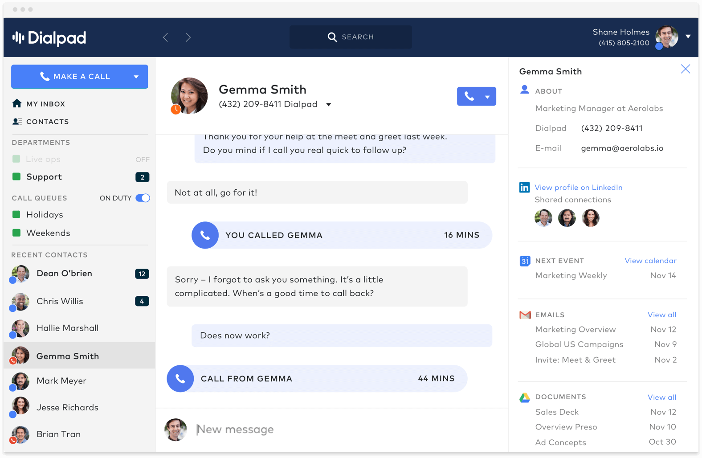
Task: Click the calendar icon beside Next Event
Action: coord(525,261)
